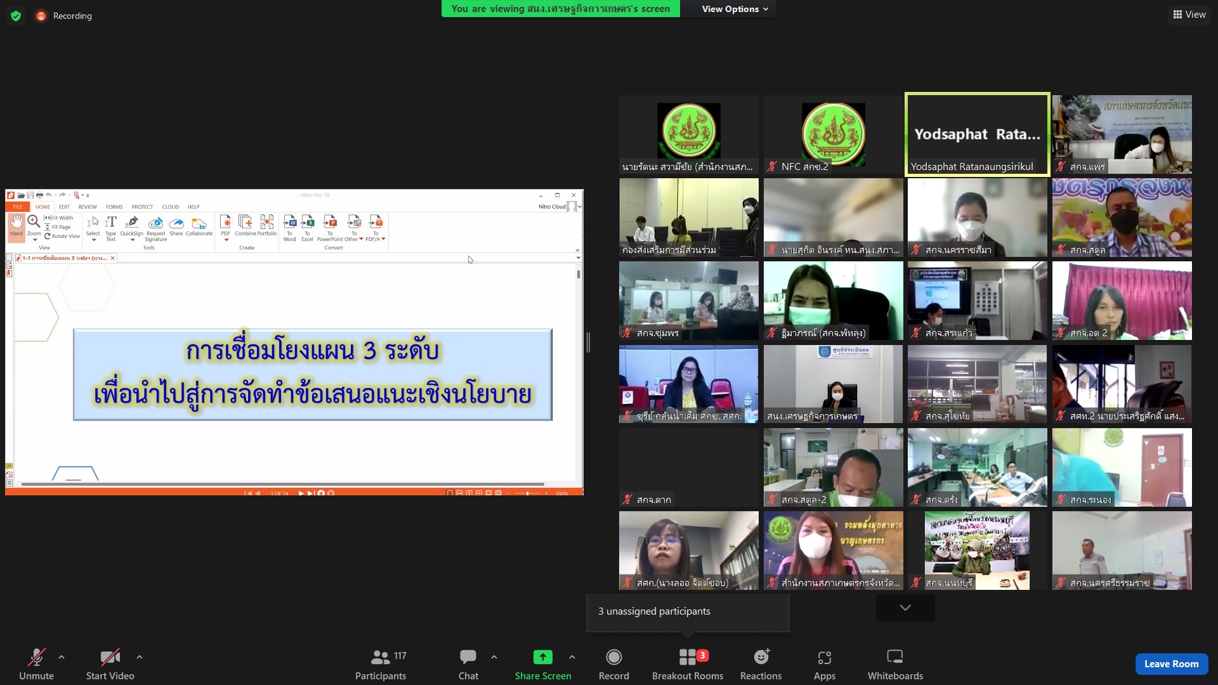1218x685 pixels.
Task: Convert document using To Word
Action: [290, 228]
